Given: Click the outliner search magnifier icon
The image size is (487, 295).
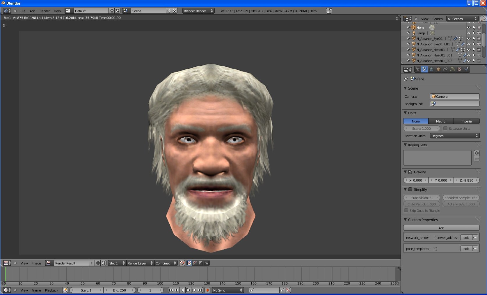Looking at the screenshot, I should [483, 19].
